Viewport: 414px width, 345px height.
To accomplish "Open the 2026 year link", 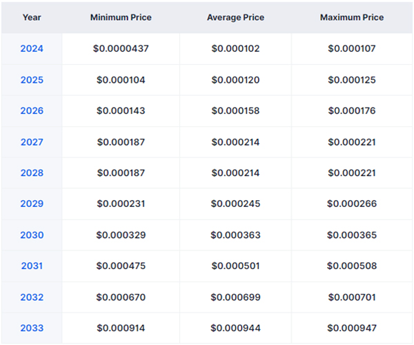I will tap(32, 110).
